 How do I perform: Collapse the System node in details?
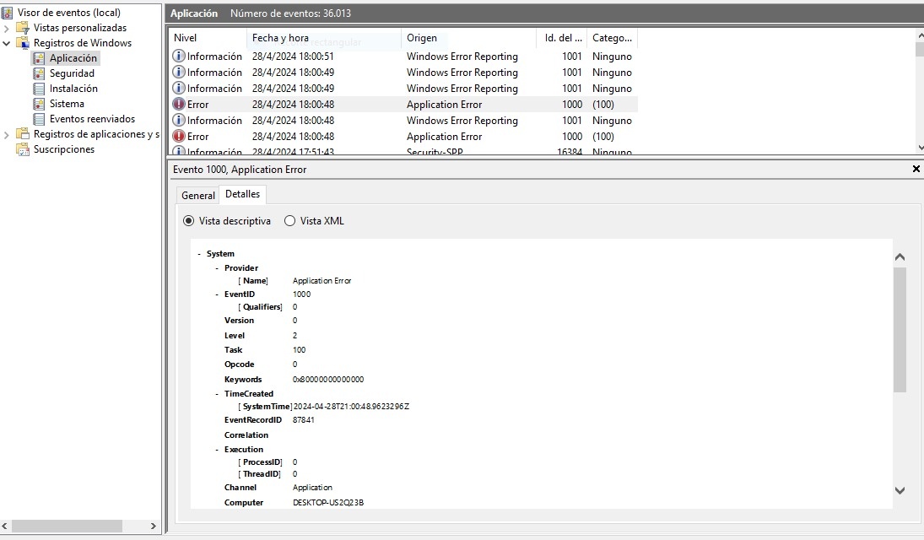click(199, 254)
